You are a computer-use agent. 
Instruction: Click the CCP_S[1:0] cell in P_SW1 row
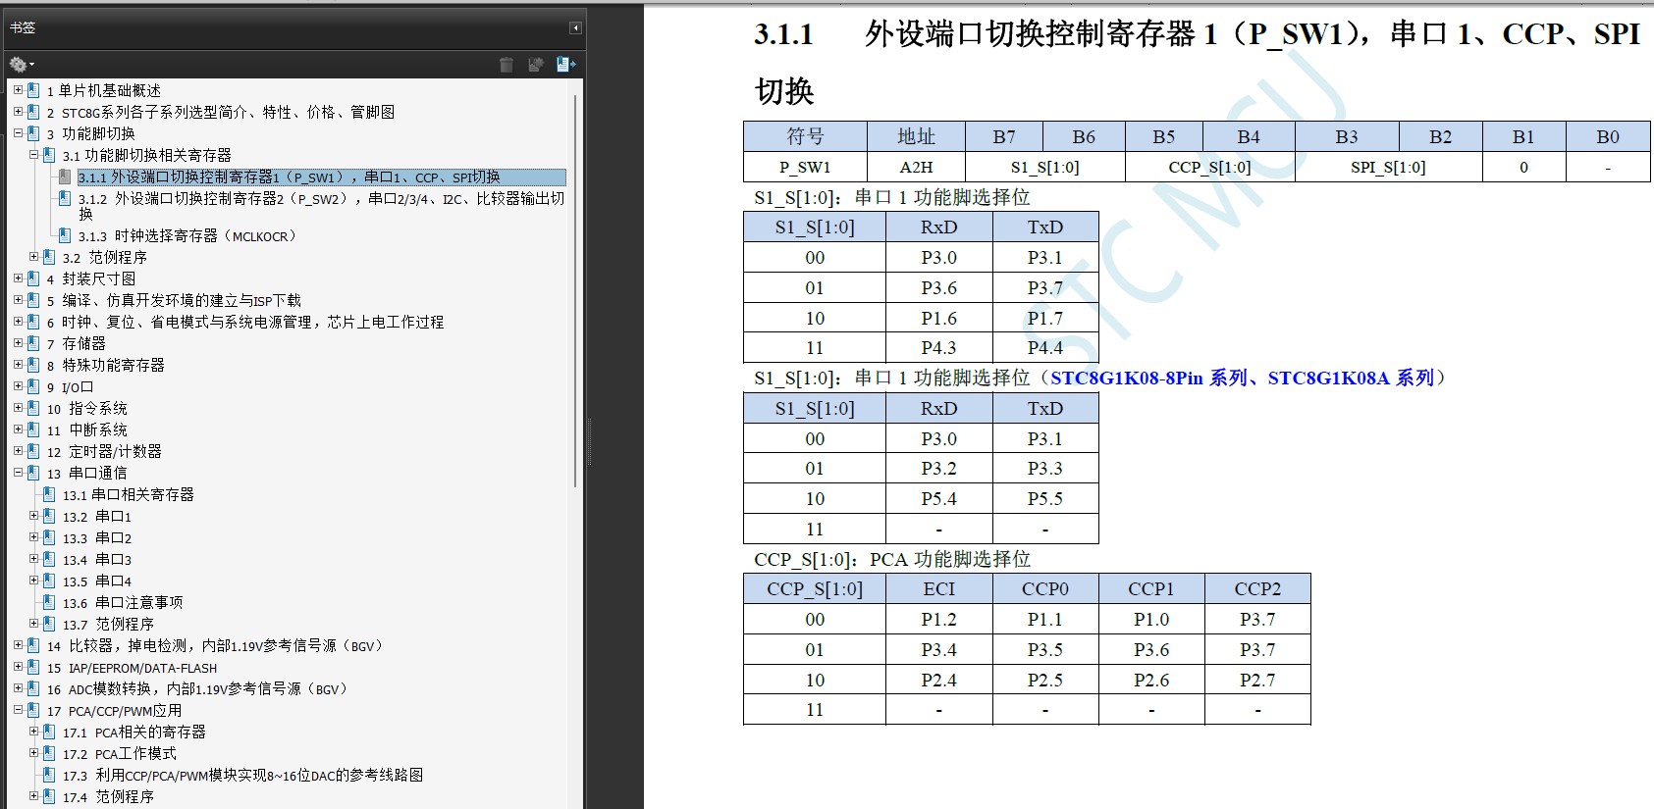point(1209,168)
